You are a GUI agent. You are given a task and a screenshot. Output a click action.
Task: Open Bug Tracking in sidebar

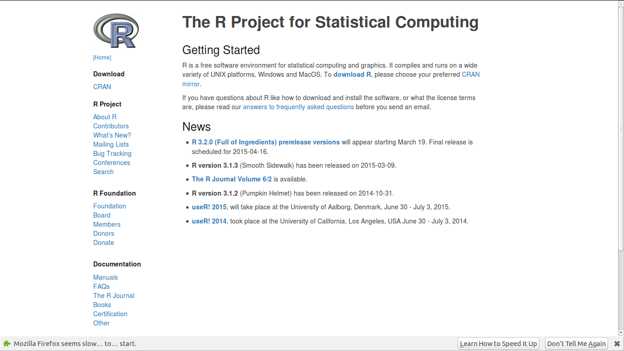pyautogui.click(x=112, y=154)
